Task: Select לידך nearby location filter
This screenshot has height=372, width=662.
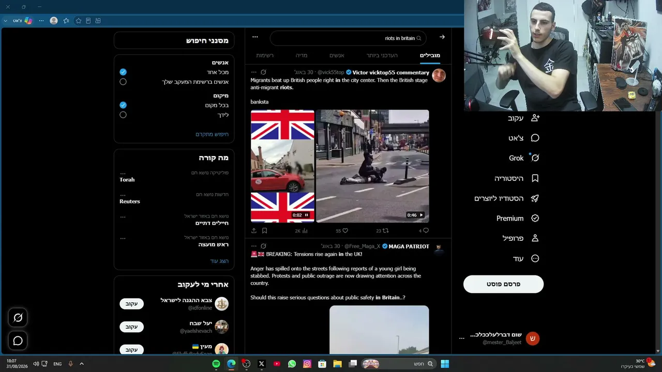Action: tap(123, 115)
